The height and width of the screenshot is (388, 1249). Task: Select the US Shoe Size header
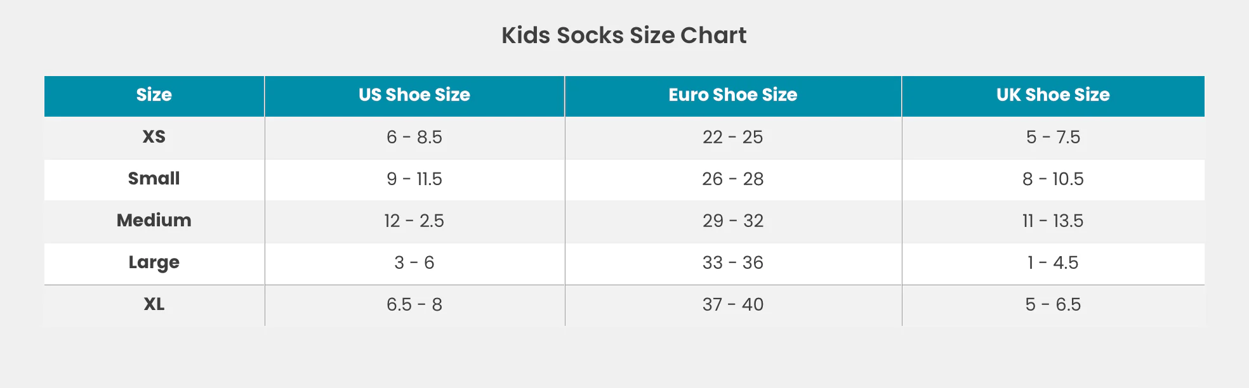pos(414,95)
